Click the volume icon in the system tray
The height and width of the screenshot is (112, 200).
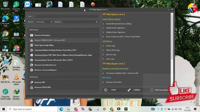176,109
